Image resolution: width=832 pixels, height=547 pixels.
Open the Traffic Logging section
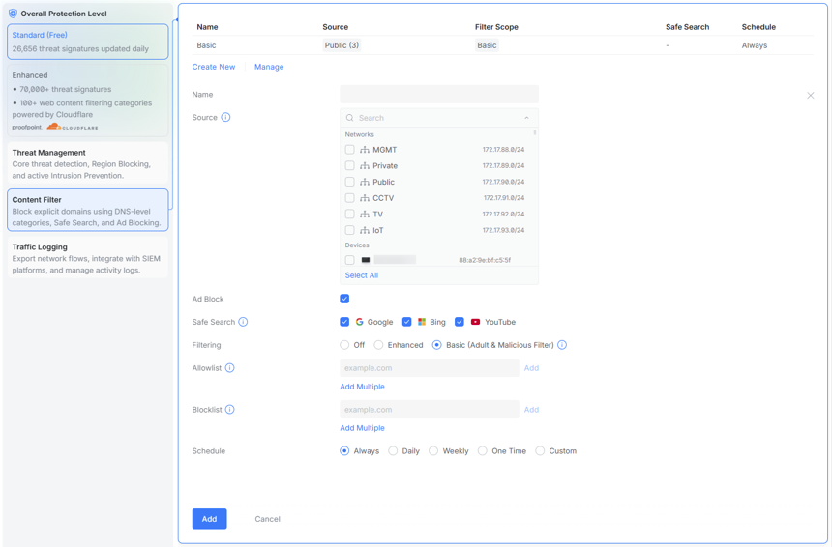[x=87, y=258]
